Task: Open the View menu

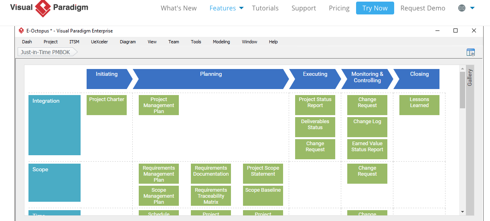Action: click(152, 42)
